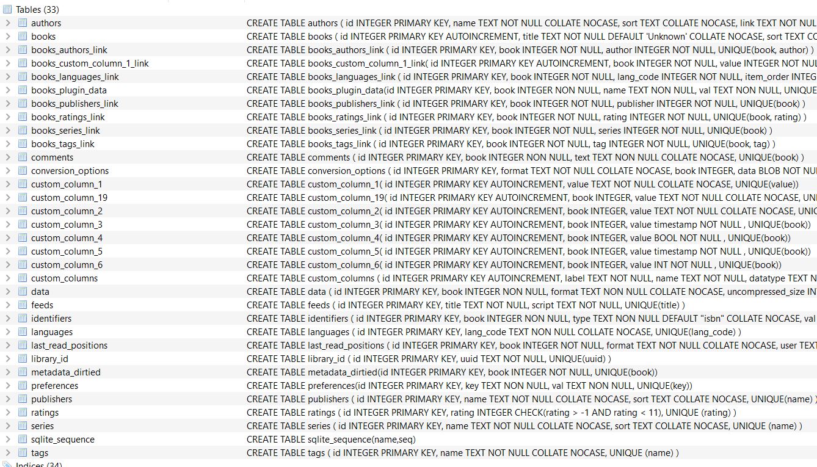
Task: Select the last_read_positions table
Action: point(69,346)
